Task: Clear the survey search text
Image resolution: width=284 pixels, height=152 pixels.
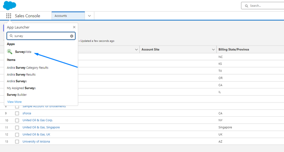Action: point(72,36)
